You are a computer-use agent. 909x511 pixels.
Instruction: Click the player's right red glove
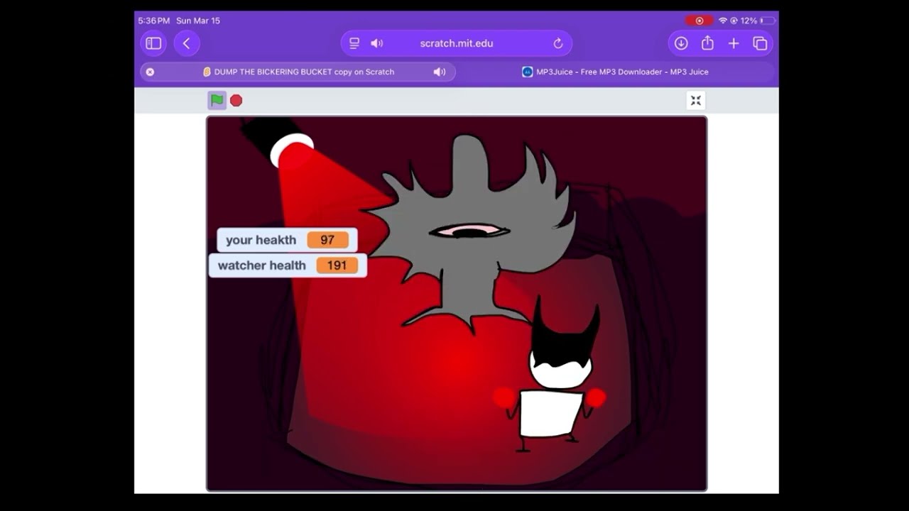595,397
